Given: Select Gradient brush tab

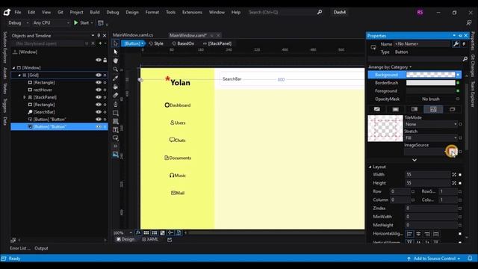Looking at the screenshot, I should (x=415, y=109).
